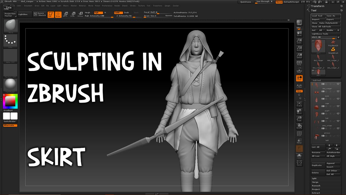Collapse the SubTool section header

point(317,80)
